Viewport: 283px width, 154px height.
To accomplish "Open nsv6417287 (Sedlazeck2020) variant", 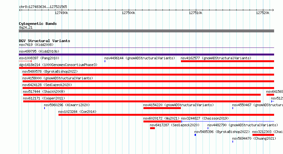I will (175, 125).
